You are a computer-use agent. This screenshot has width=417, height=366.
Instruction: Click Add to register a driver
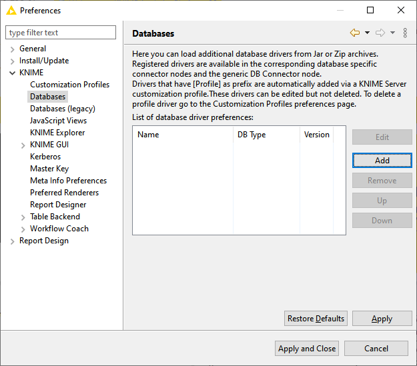pos(382,161)
